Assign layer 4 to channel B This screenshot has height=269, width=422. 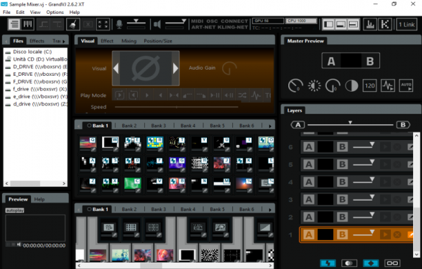[342, 182]
